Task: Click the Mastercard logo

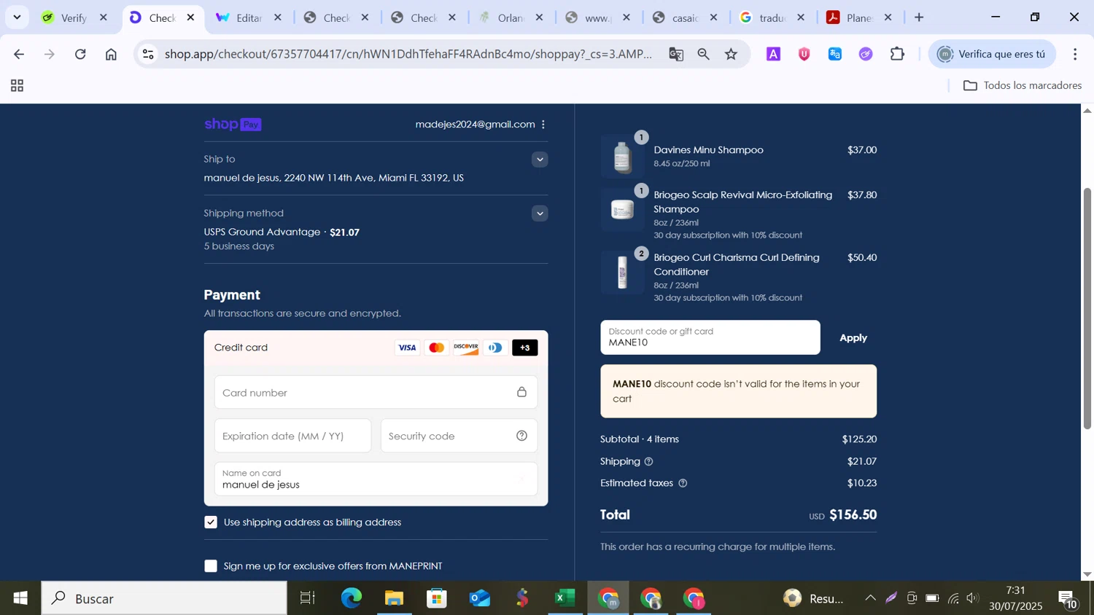Action: click(436, 348)
